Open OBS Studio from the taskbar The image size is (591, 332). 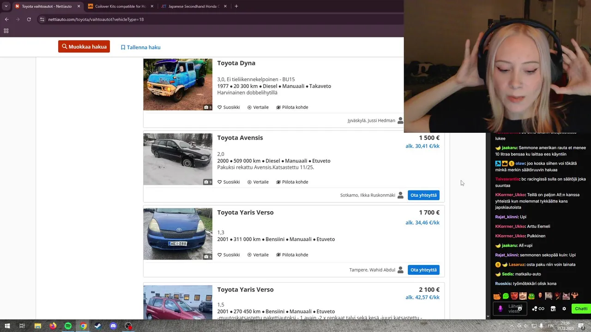click(x=128, y=326)
